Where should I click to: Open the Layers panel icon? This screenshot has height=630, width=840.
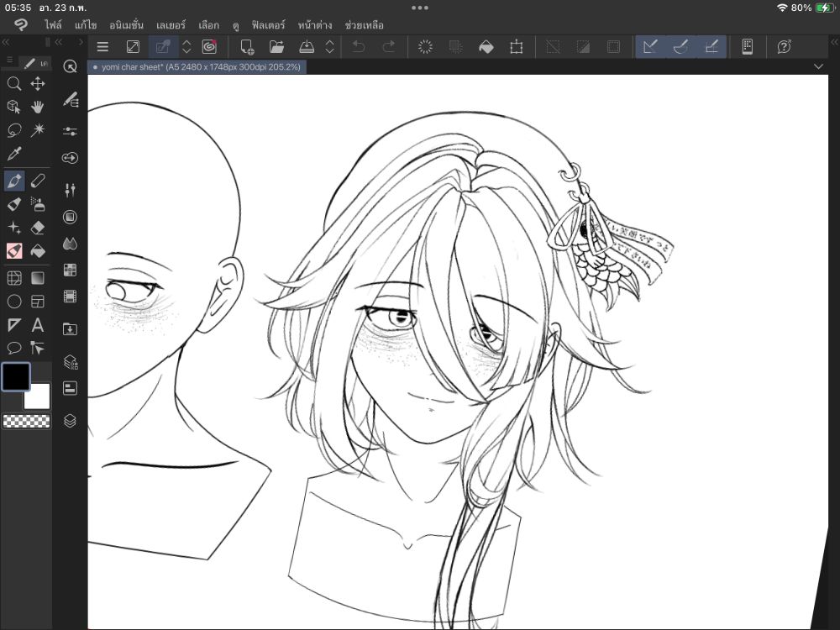pyautogui.click(x=71, y=421)
